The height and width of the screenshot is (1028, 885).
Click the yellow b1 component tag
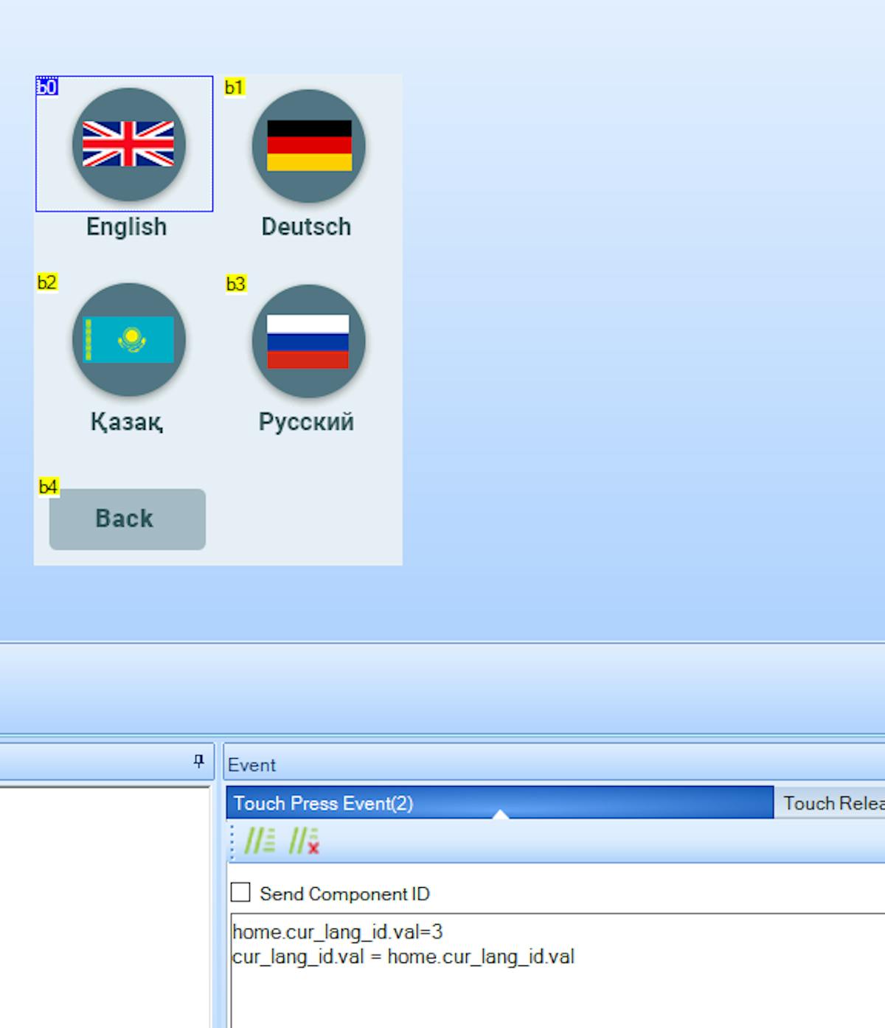pyautogui.click(x=234, y=87)
